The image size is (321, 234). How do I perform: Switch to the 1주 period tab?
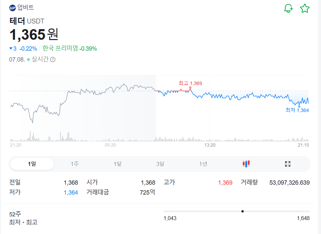pyautogui.click(x=75, y=164)
